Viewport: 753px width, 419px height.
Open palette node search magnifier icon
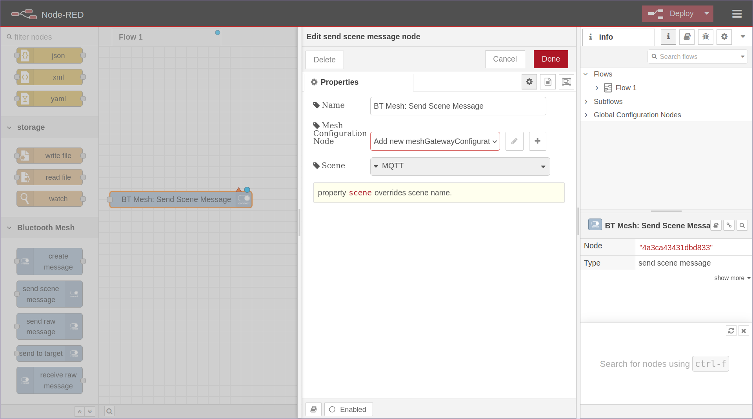click(x=109, y=411)
